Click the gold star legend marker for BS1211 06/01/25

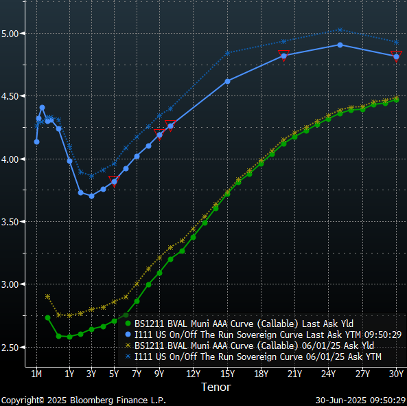click(x=128, y=346)
